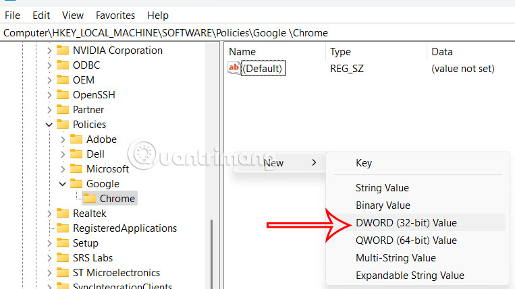
Task: Select the RegisteredApplications tree label
Action: click(125, 228)
